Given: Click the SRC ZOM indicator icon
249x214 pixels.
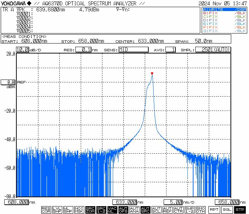Looking at the screenshot, I should [90, 210].
